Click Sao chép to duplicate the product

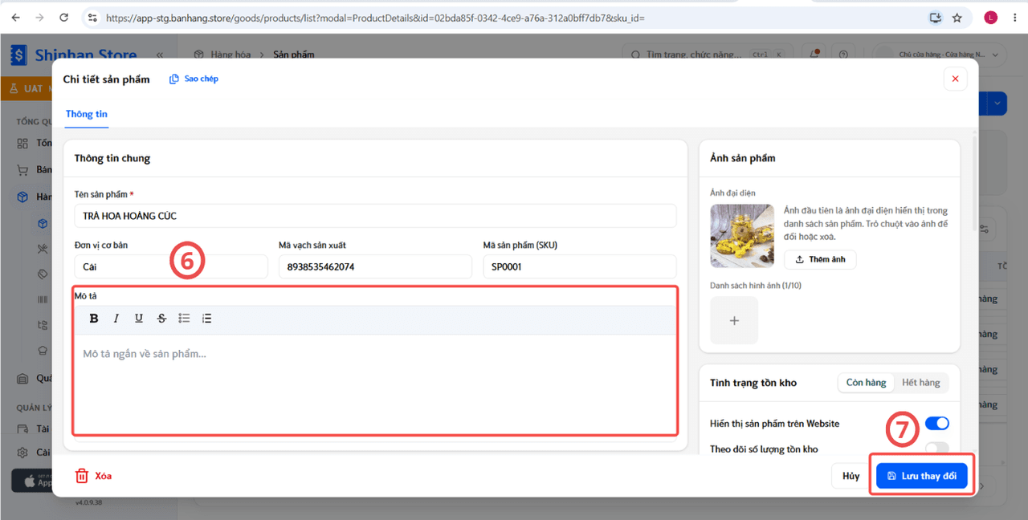click(194, 79)
